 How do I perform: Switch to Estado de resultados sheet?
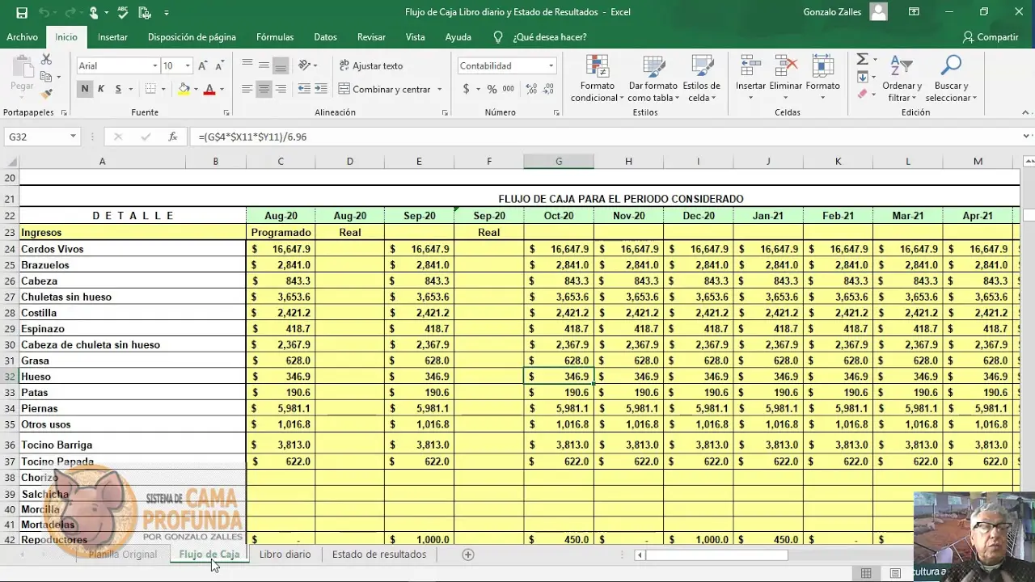point(378,555)
